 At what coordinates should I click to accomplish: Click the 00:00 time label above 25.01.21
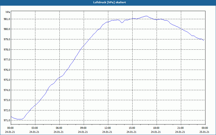coord(205,128)
